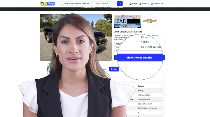
Task: Click the blue search magnifier button
Action: click(x=120, y=3)
